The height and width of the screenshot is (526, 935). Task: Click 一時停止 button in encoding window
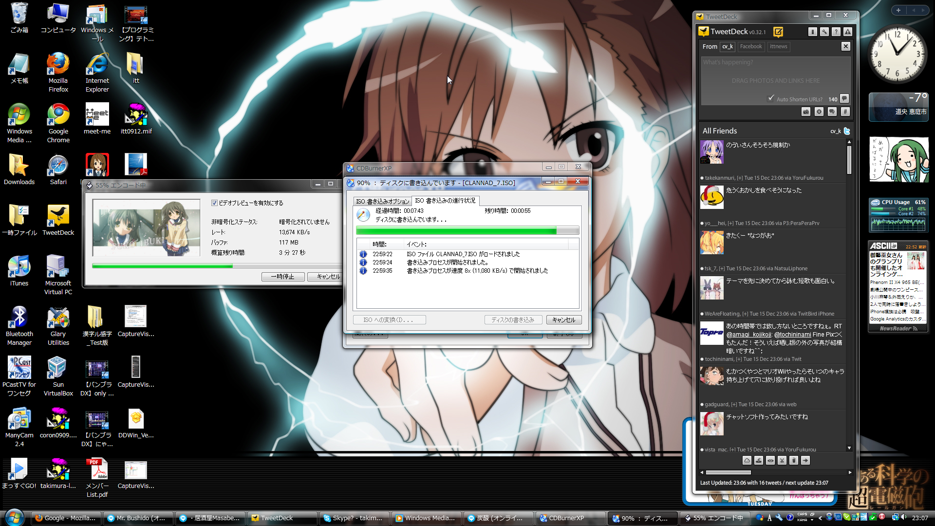283,277
